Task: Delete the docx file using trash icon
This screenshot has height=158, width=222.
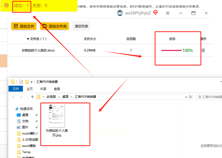Action: click(x=203, y=50)
